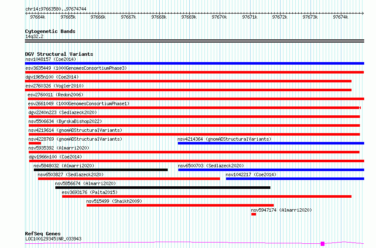Open esv3635449 (1000GenomesConsortiumPhase3) variant
Viewport: 376px width, 248px height.
pyautogui.click(x=76, y=68)
